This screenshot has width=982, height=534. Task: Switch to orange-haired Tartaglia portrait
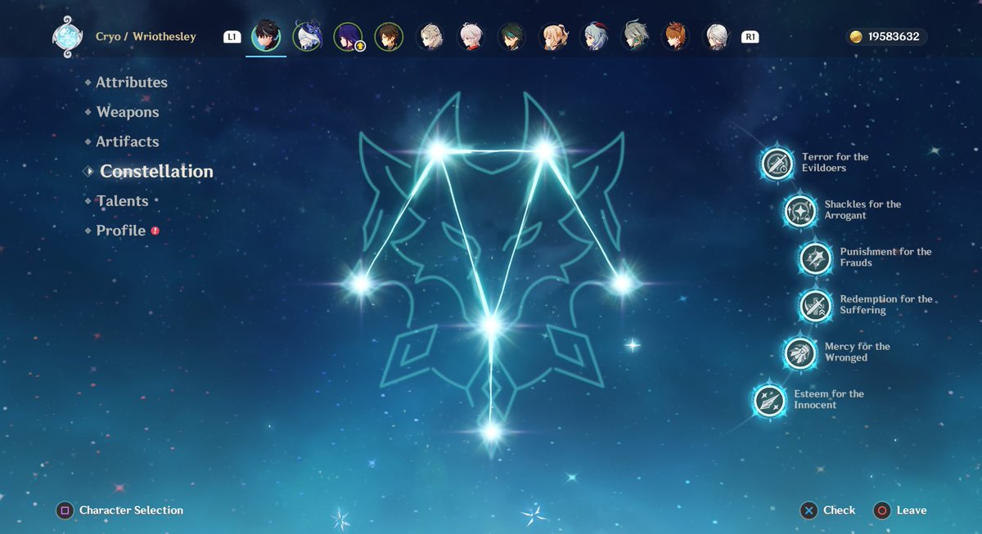click(x=675, y=37)
